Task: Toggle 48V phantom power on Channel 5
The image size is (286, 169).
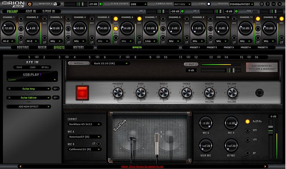Action: tap(115, 19)
